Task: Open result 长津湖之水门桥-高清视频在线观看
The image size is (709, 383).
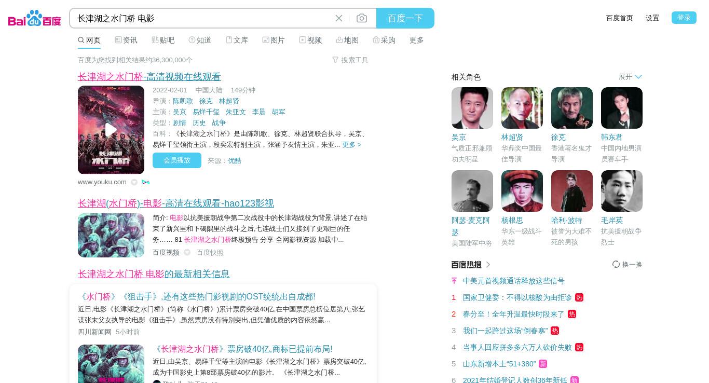Action: 149,76
